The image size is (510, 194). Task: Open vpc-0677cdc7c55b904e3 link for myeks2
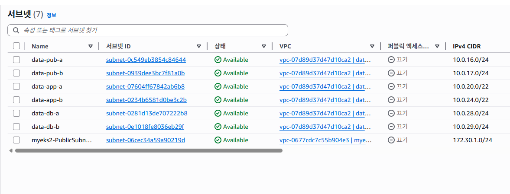(325, 140)
